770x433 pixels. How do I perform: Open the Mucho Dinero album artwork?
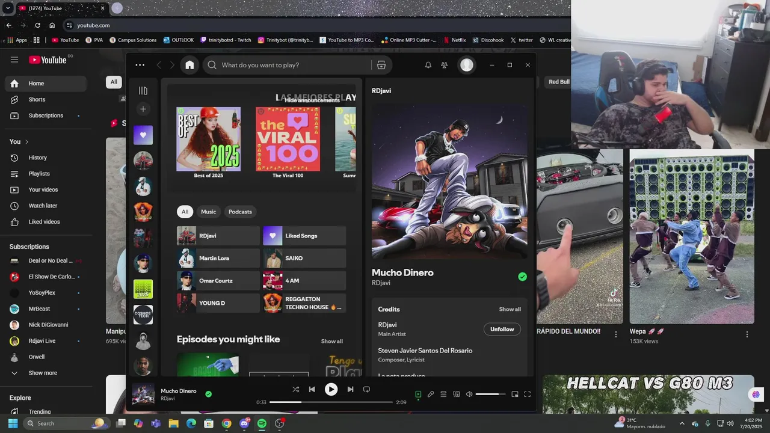coord(449,182)
